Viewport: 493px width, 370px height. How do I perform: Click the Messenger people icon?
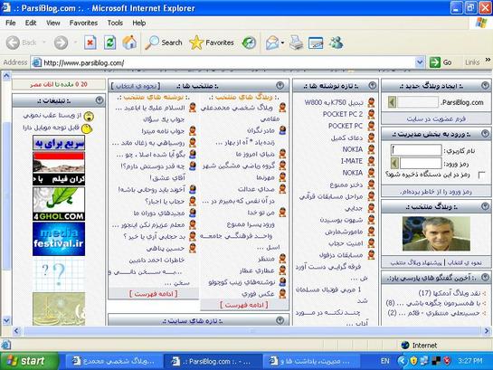(x=337, y=43)
